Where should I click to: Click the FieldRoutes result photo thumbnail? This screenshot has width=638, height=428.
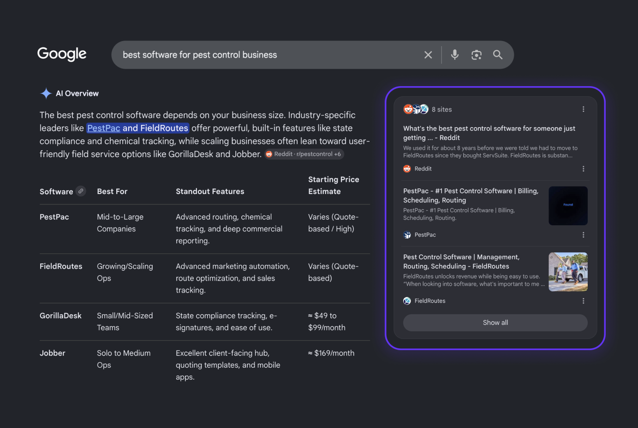point(568,272)
